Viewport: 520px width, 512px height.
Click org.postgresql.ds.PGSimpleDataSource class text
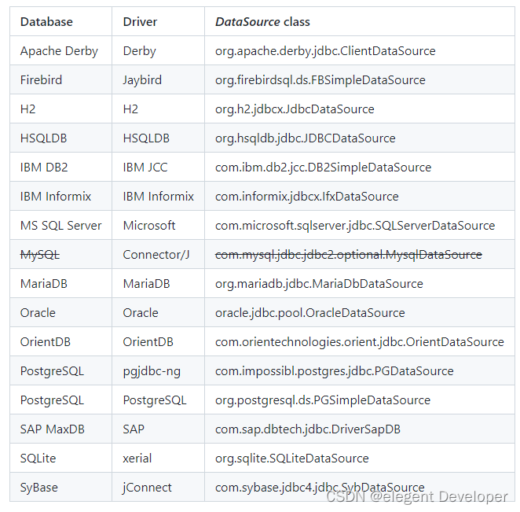[323, 400]
